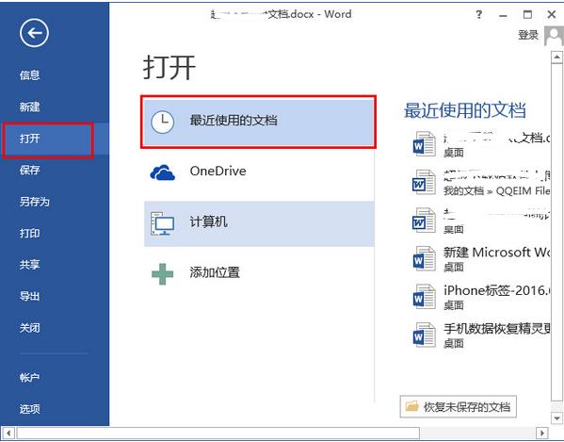Choose 保存 from the sidebar

[x=29, y=170]
